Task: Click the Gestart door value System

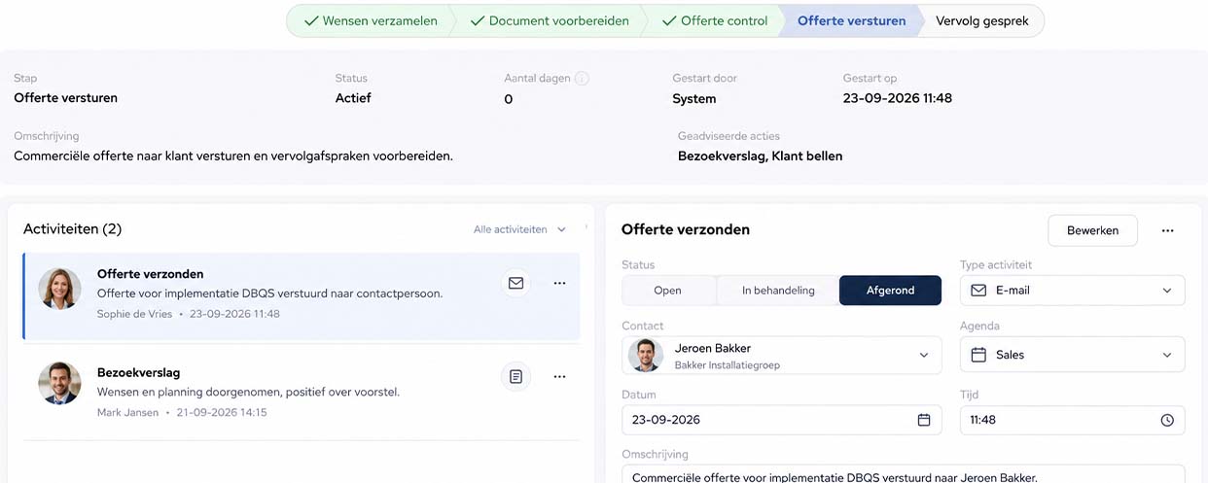Action: tap(694, 98)
